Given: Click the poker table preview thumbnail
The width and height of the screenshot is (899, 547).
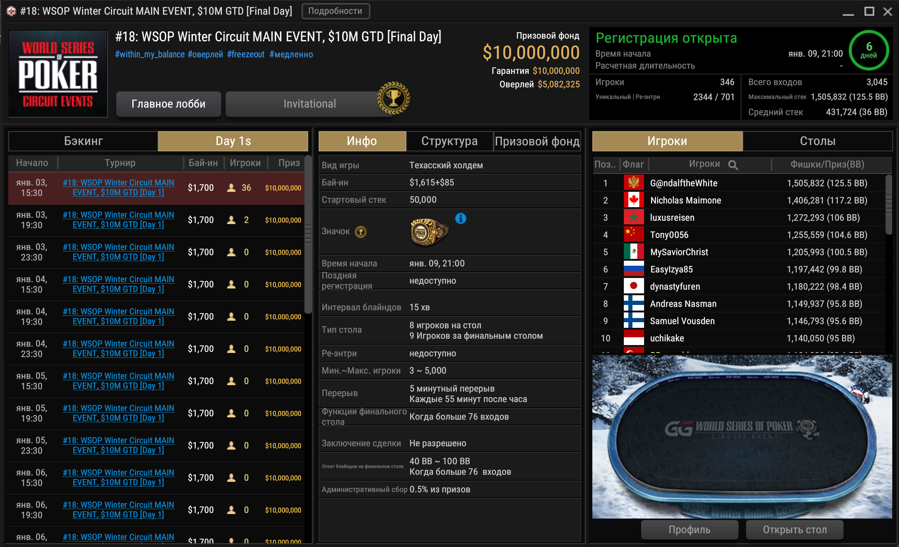Looking at the screenshot, I should coord(742,437).
